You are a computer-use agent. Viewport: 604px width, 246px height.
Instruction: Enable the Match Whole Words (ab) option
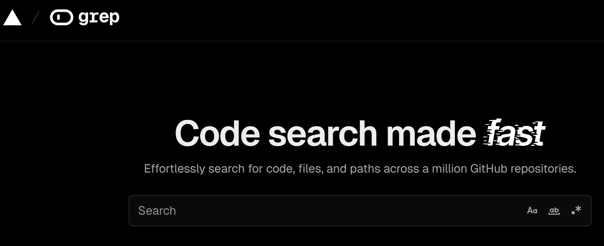554,210
